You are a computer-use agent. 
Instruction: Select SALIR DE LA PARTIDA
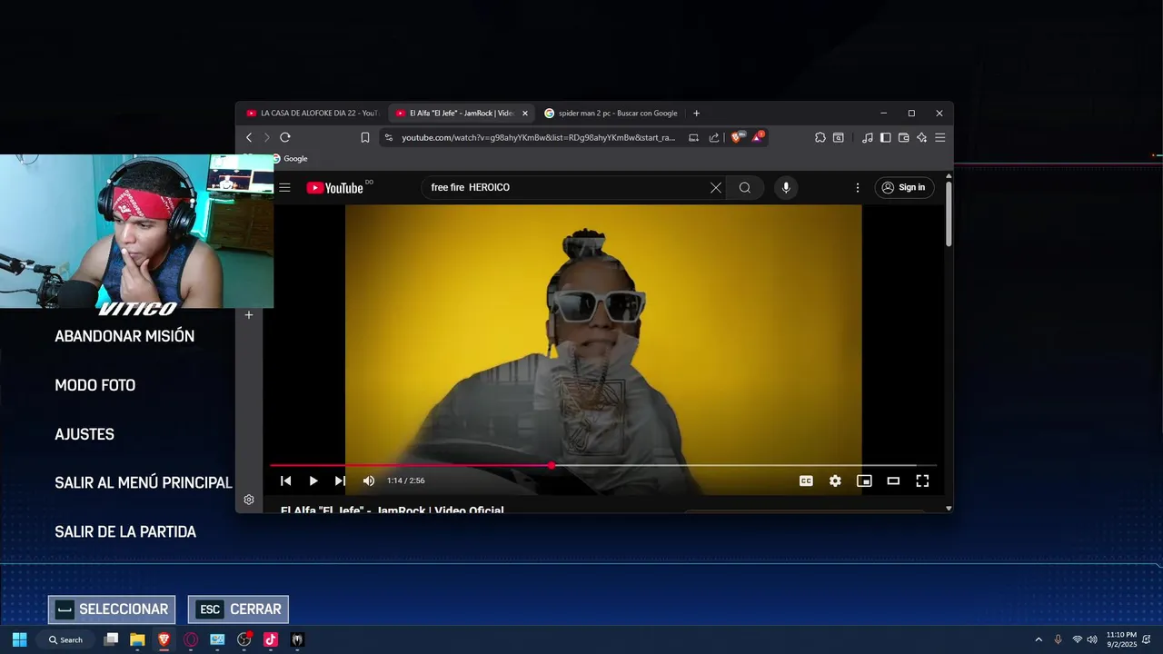tap(125, 531)
